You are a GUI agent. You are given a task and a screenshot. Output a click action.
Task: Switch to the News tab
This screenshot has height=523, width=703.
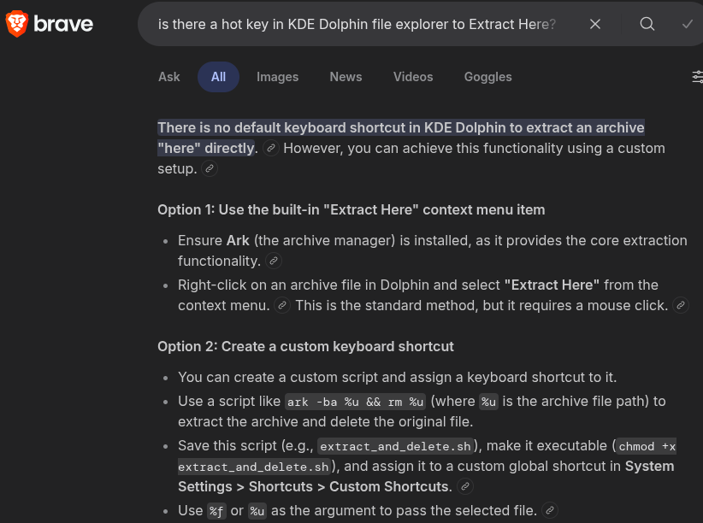[x=346, y=76]
